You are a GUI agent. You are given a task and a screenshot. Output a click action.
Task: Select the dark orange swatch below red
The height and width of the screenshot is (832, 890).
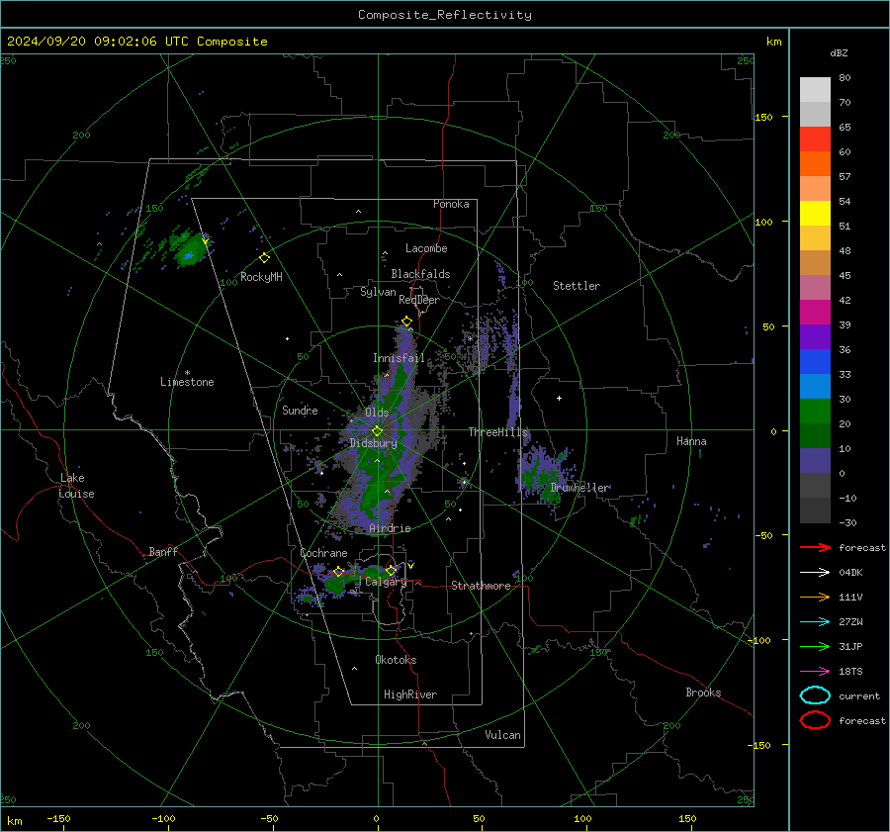[815, 163]
